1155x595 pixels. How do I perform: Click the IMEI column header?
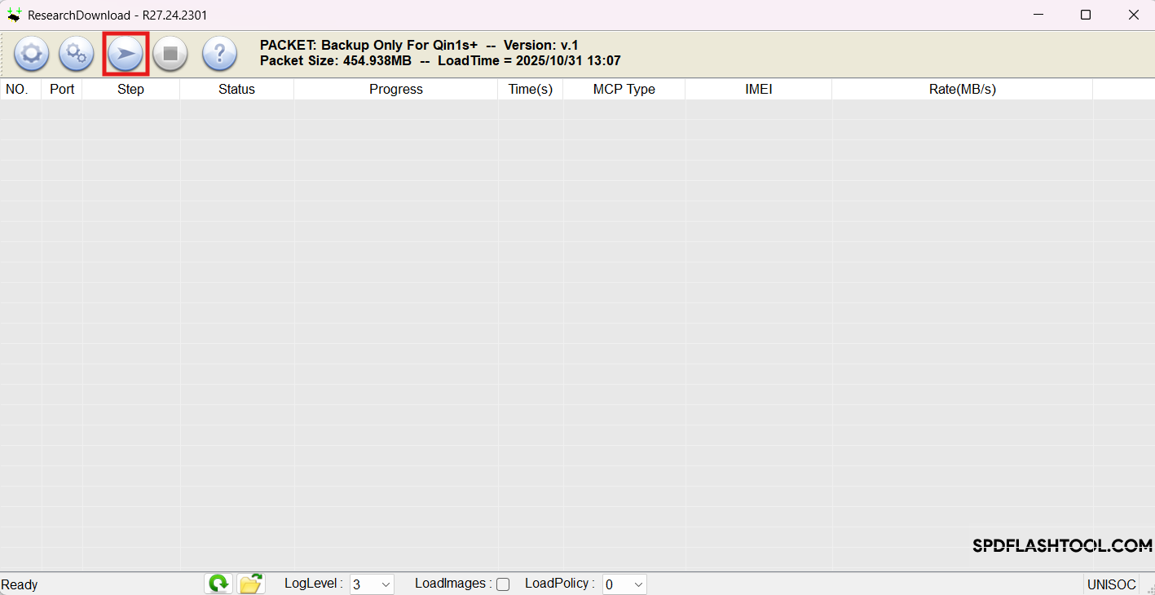[758, 89]
